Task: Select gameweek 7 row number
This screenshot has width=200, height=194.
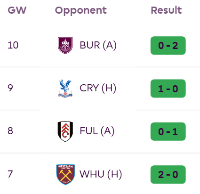Action: [x=10, y=174]
